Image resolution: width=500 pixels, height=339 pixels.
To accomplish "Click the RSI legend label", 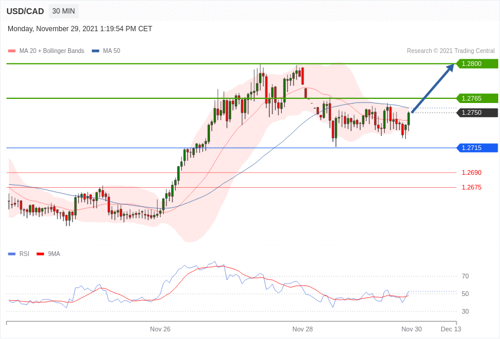I will tap(24, 254).
